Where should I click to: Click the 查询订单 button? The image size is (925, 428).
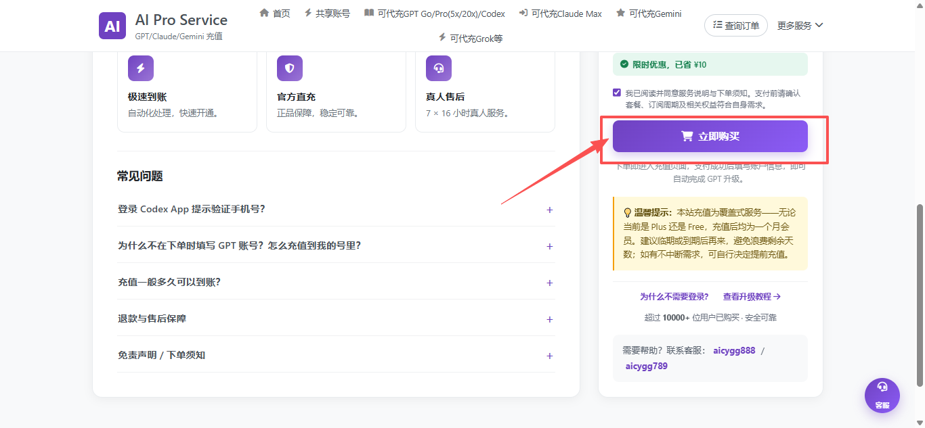click(736, 26)
